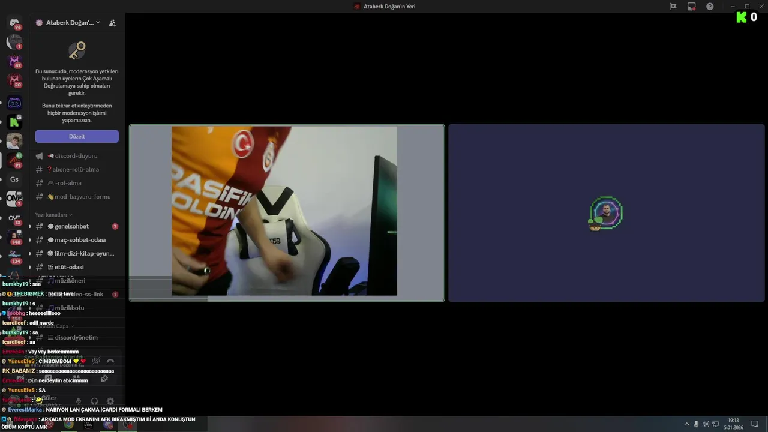Click RK_BABANIZ username in the chat overlay
This screenshot has width=768, height=432.
[x=19, y=371]
